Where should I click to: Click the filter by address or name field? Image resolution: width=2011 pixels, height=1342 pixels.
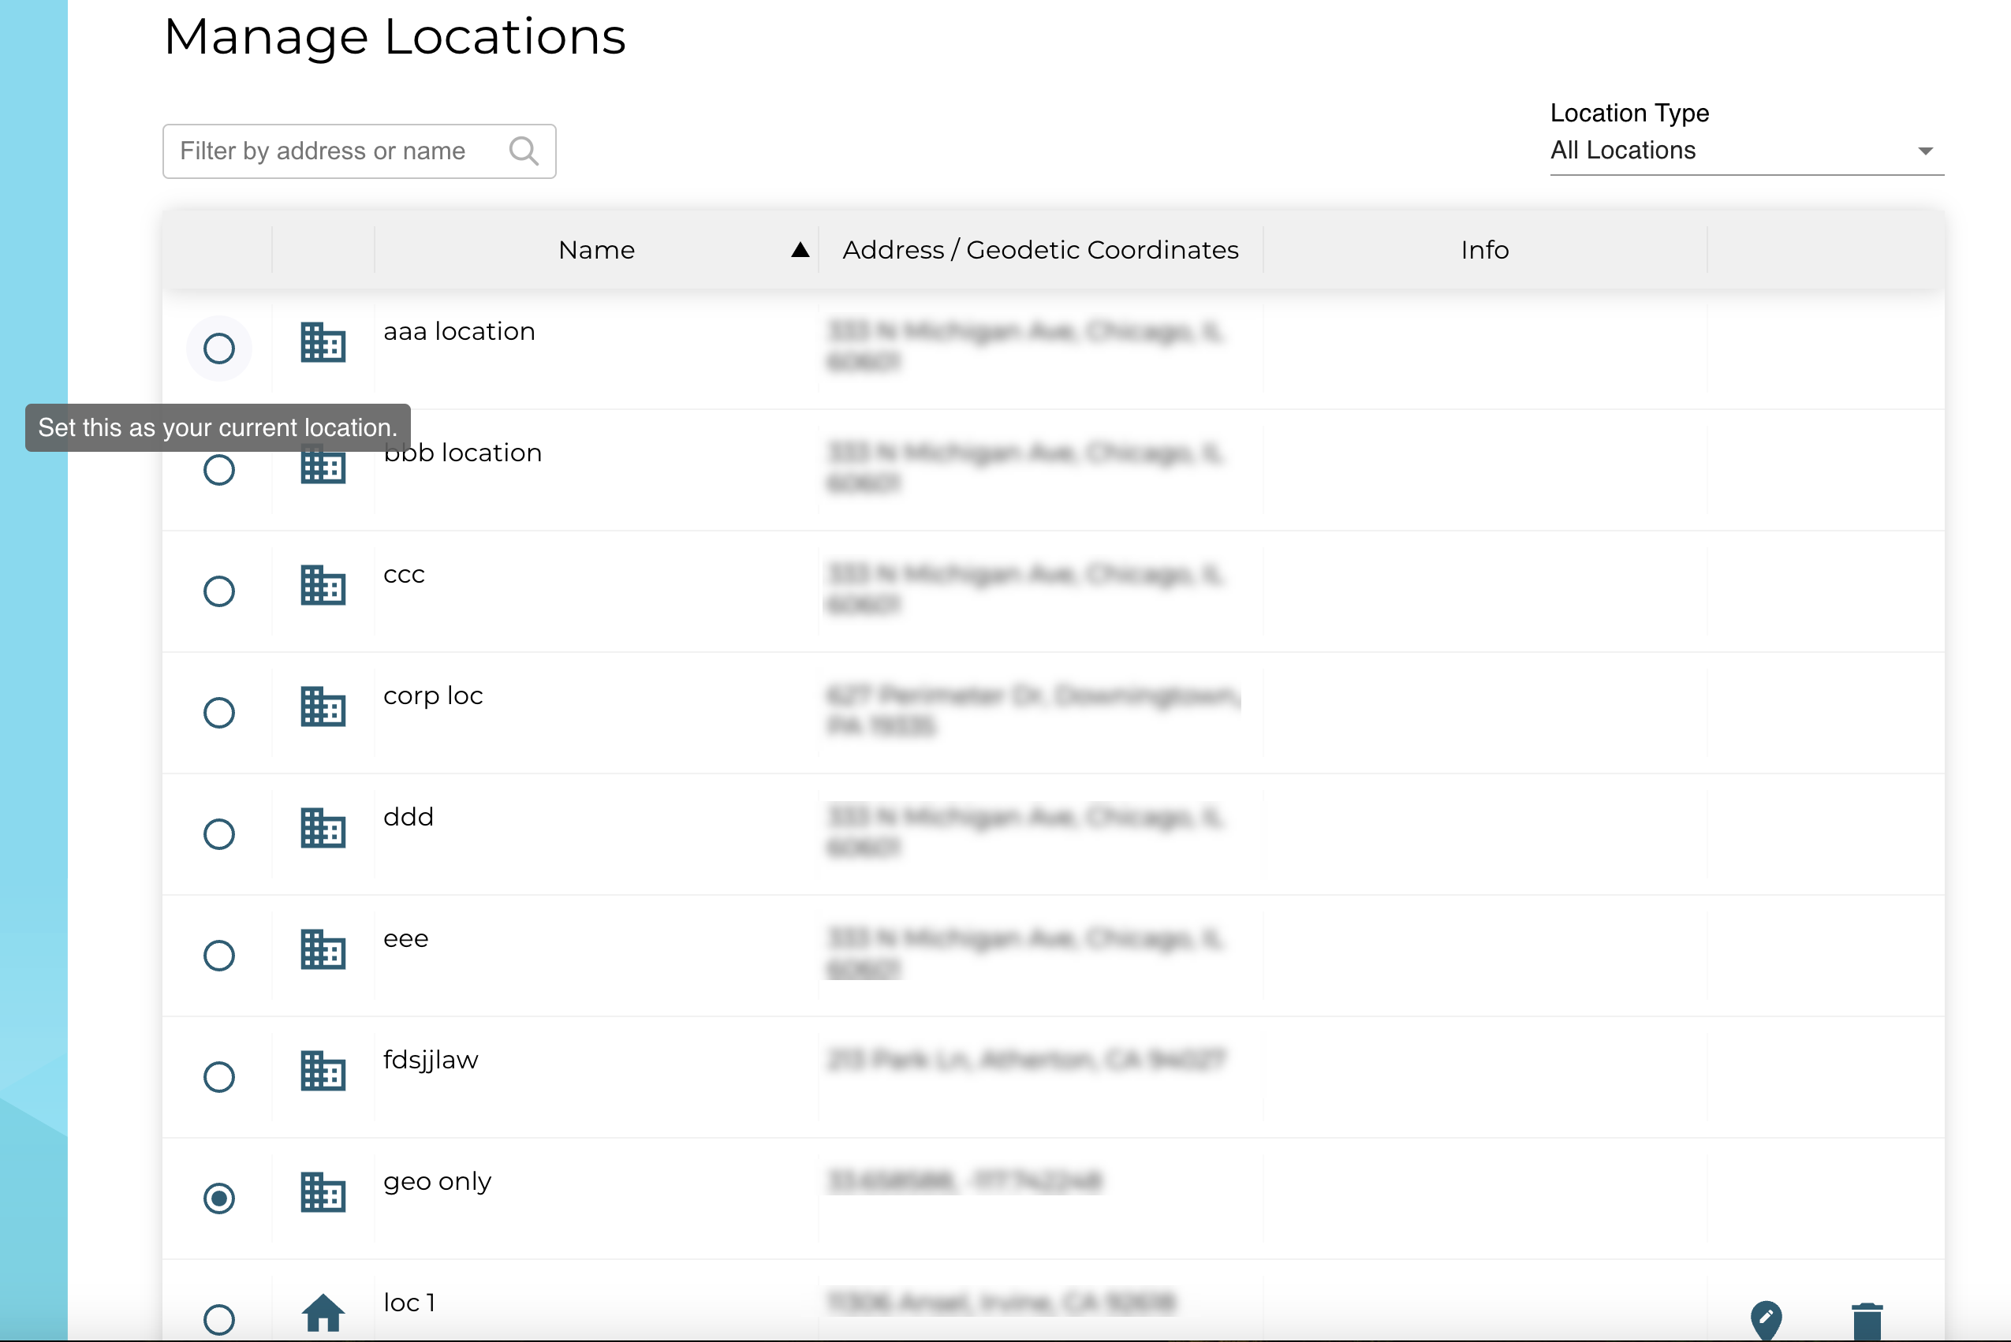coord(359,151)
